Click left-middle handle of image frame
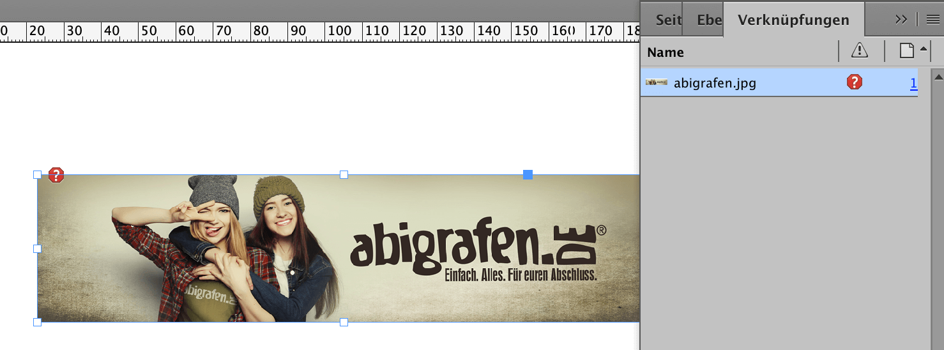Screen dimensions: 944x350 point(37,248)
